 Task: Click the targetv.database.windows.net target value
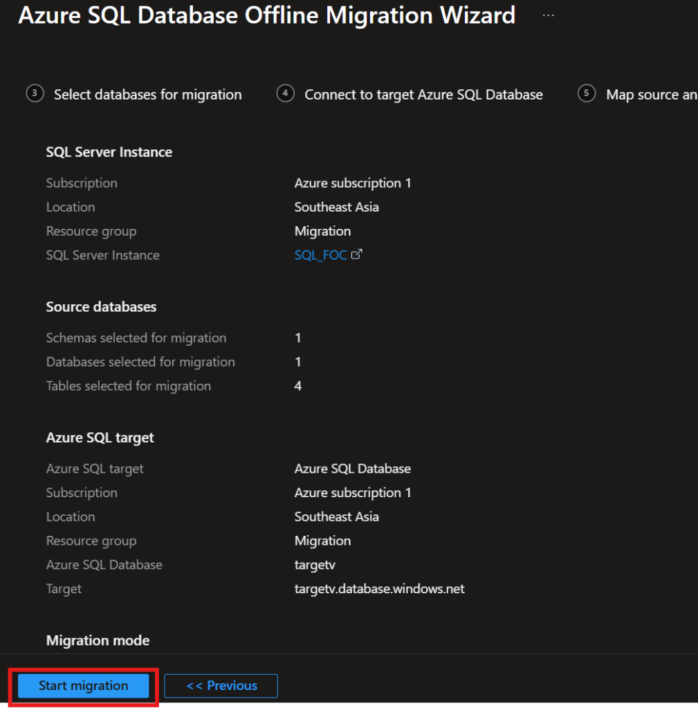(x=379, y=589)
